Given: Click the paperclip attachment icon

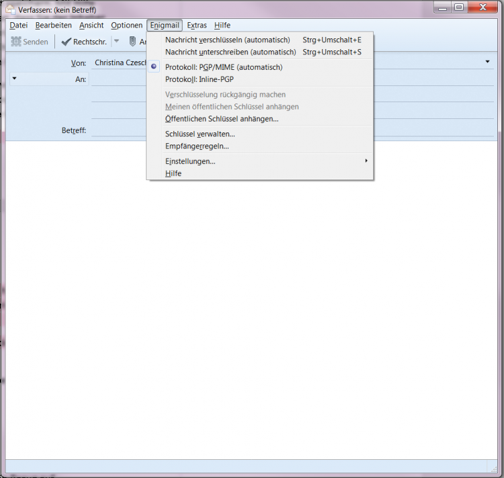Looking at the screenshot, I should coord(133,42).
